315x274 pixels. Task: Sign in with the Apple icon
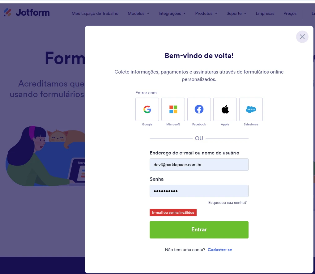point(225,109)
